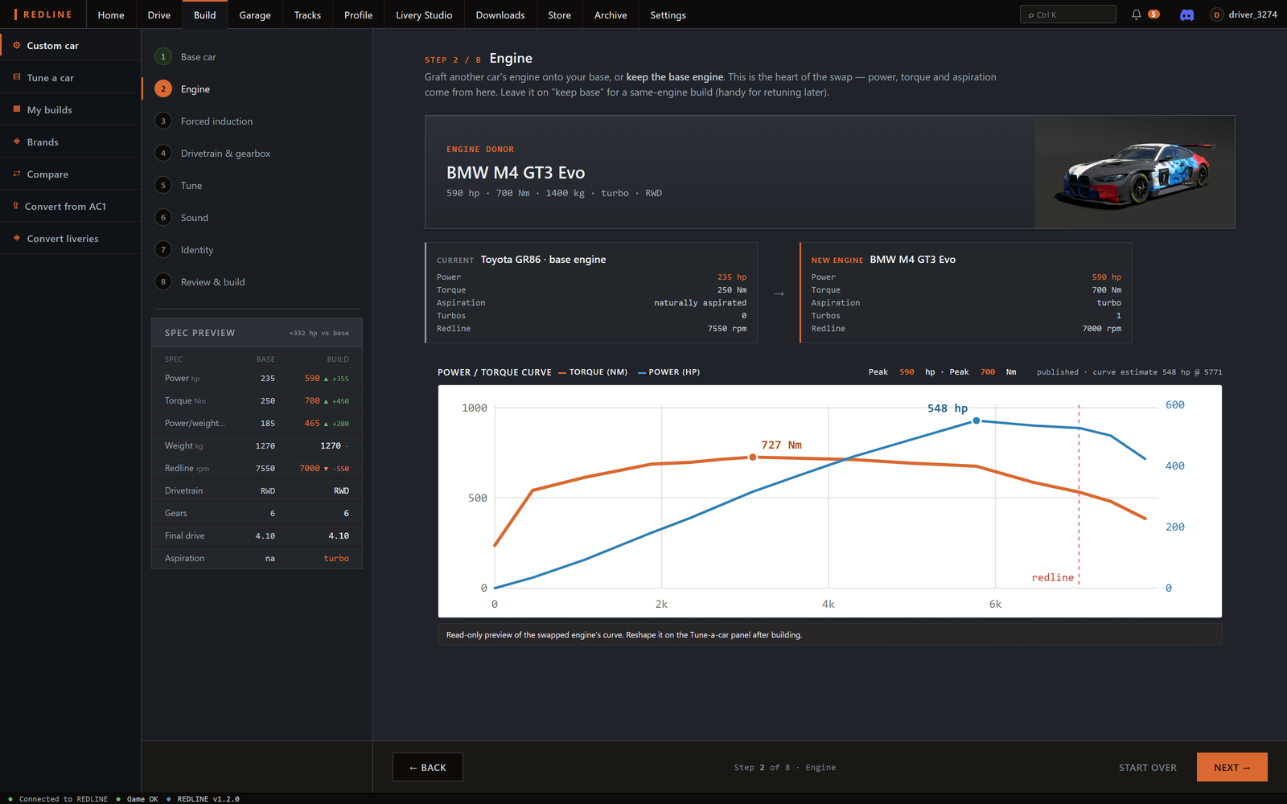The height and width of the screenshot is (804, 1287).
Task: Select step 8 Review & build circle
Action: pyautogui.click(x=163, y=281)
